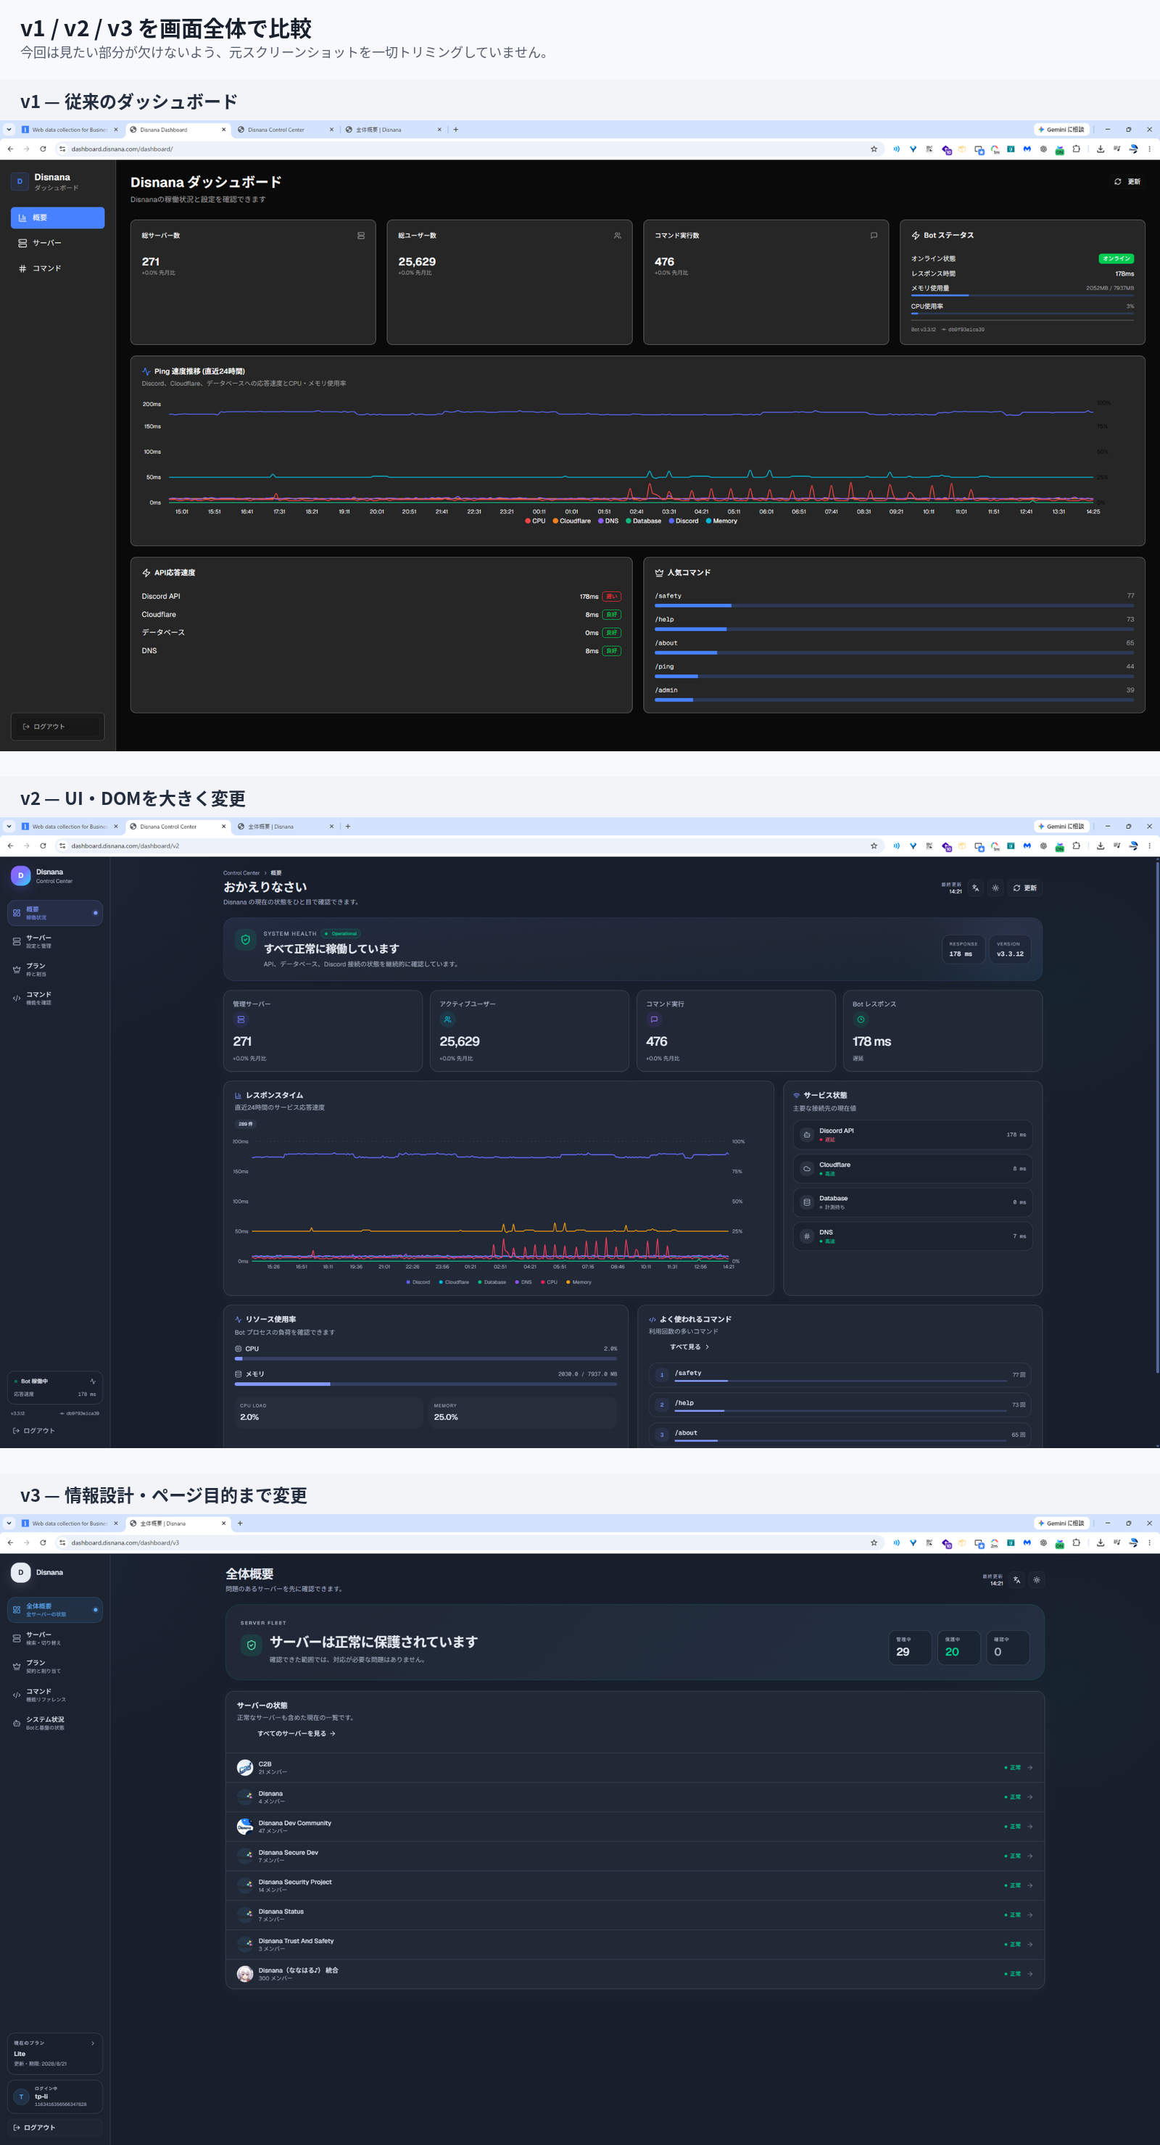1160x2145 pixels.
Task: Toggle translate icon in v3 header
Action: tap(1018, 1579)
